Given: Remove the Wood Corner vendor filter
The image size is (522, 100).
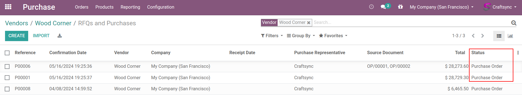Looking at the screenshot, I should [309, 23].
